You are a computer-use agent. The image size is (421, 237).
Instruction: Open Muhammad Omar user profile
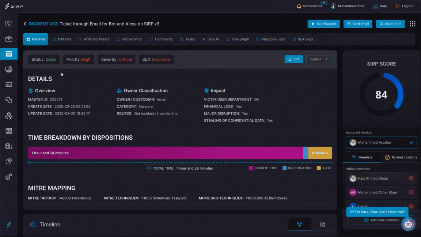coord(348,6)
